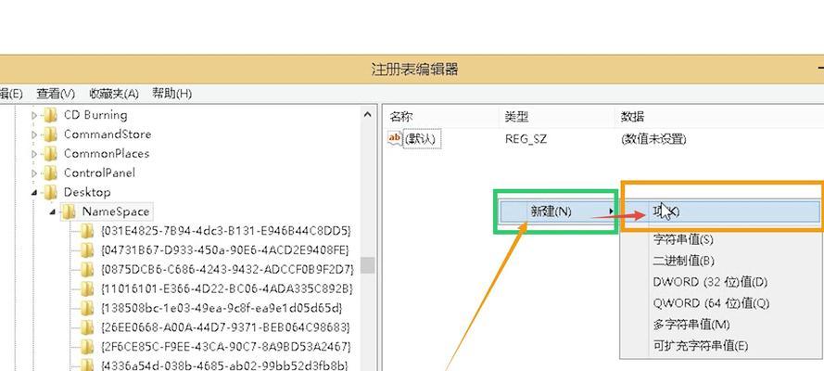Expand the CommonPlaces tree node

click(x=34, y=154)
